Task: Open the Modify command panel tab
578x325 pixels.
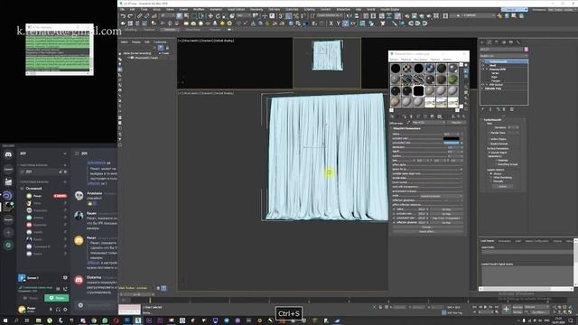Action: [489, 42]
